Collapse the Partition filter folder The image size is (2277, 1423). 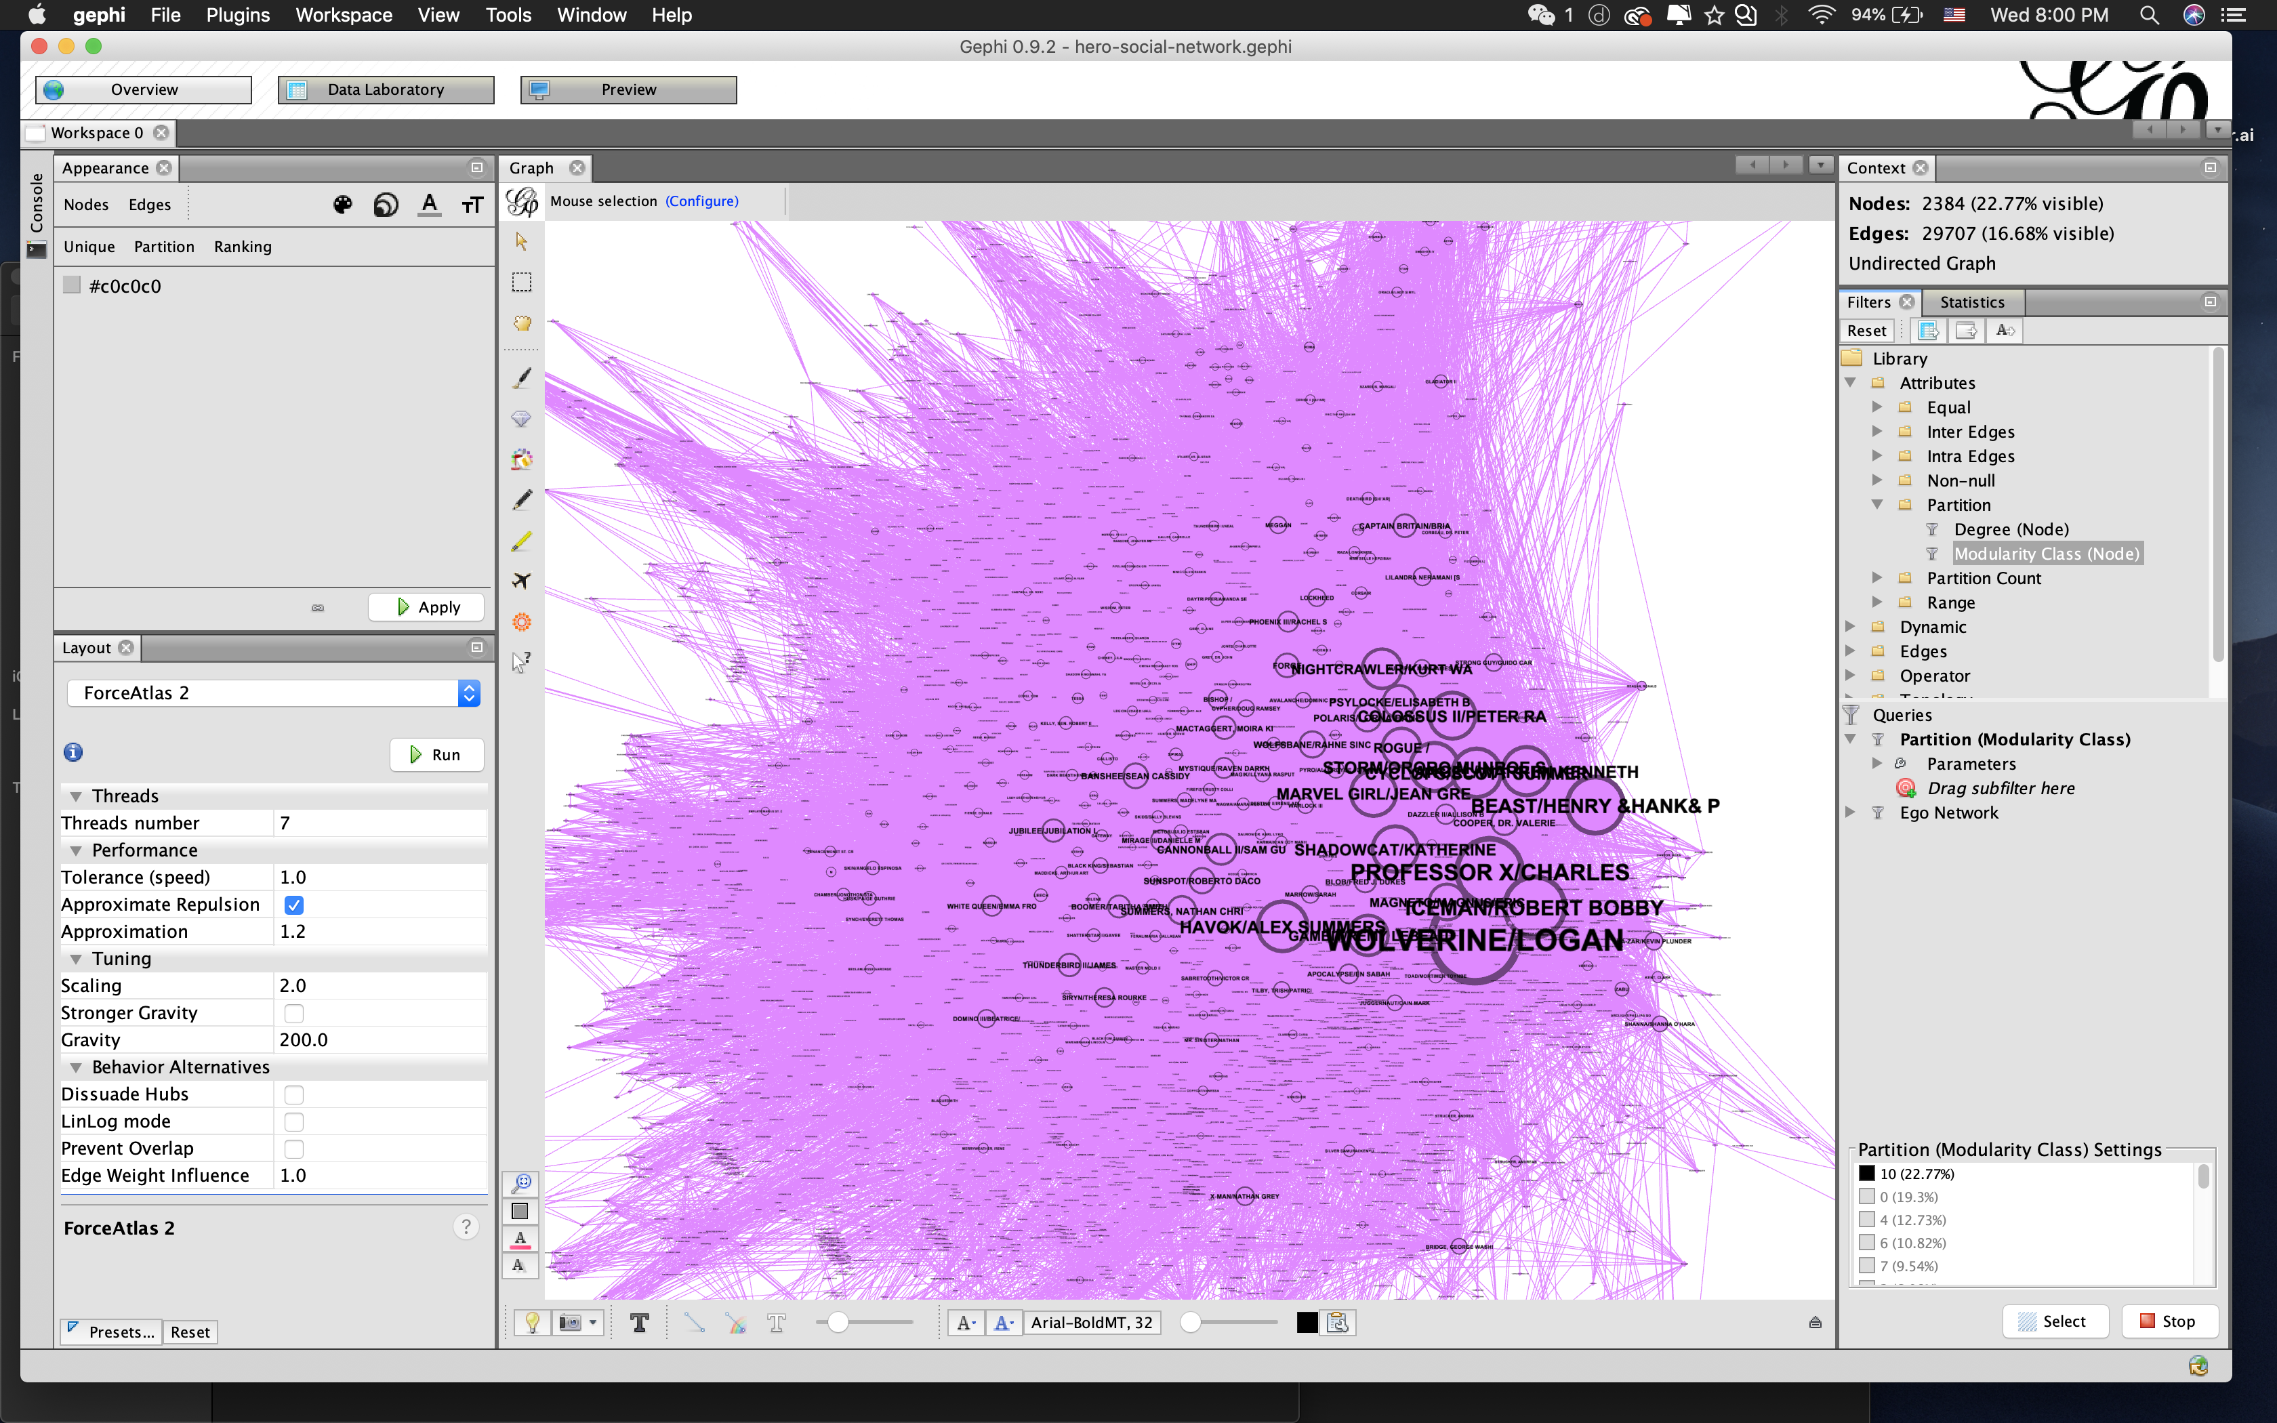tap(1876, 504)
